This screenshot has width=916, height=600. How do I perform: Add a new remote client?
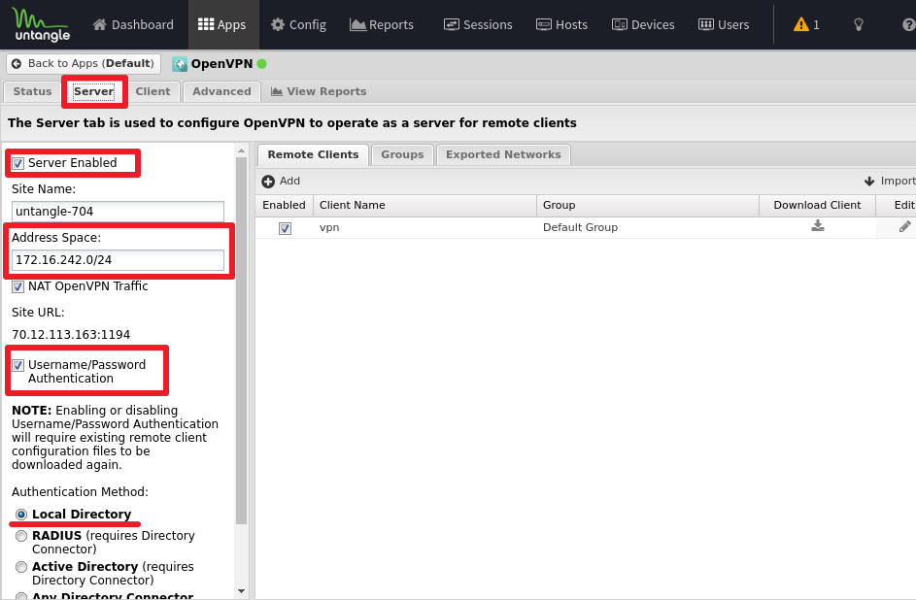coord(281,181)
